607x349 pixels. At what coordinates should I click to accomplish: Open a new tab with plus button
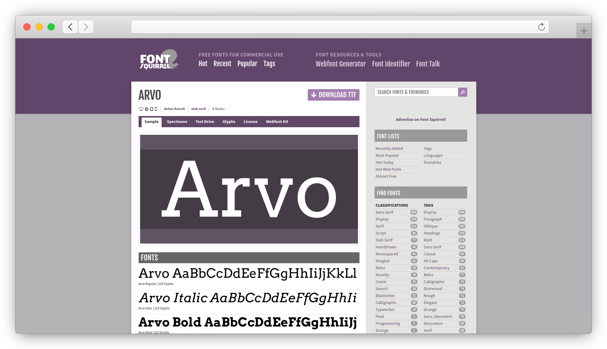[x=584, y=31]
